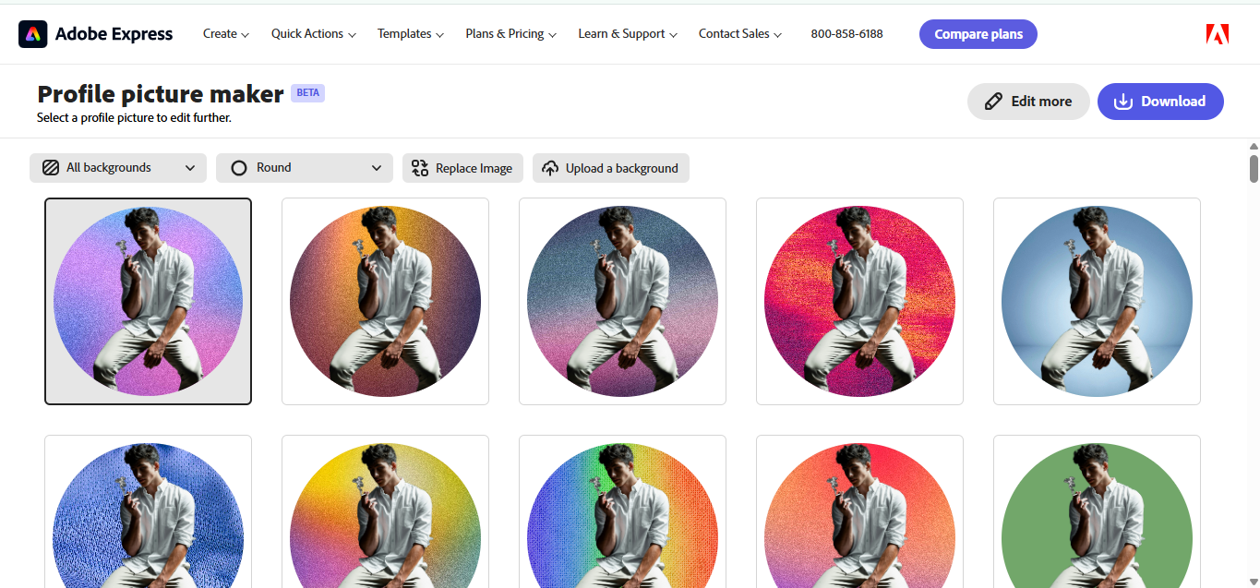Click the red Adobe logo top right
1260x588 pixels.
1217,33
